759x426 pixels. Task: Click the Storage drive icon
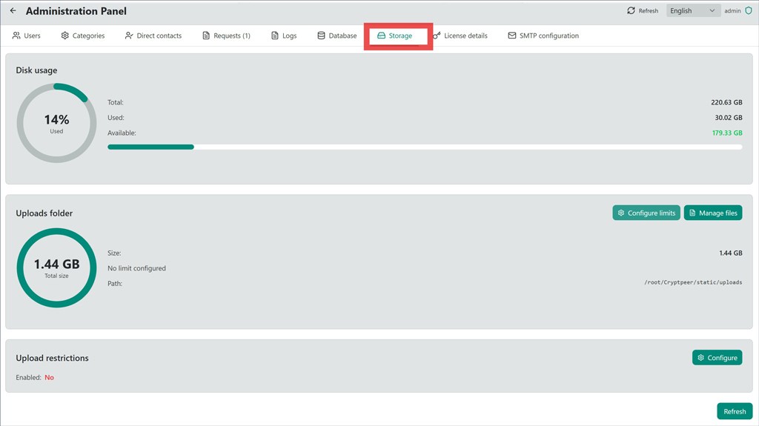coord(381,36)
